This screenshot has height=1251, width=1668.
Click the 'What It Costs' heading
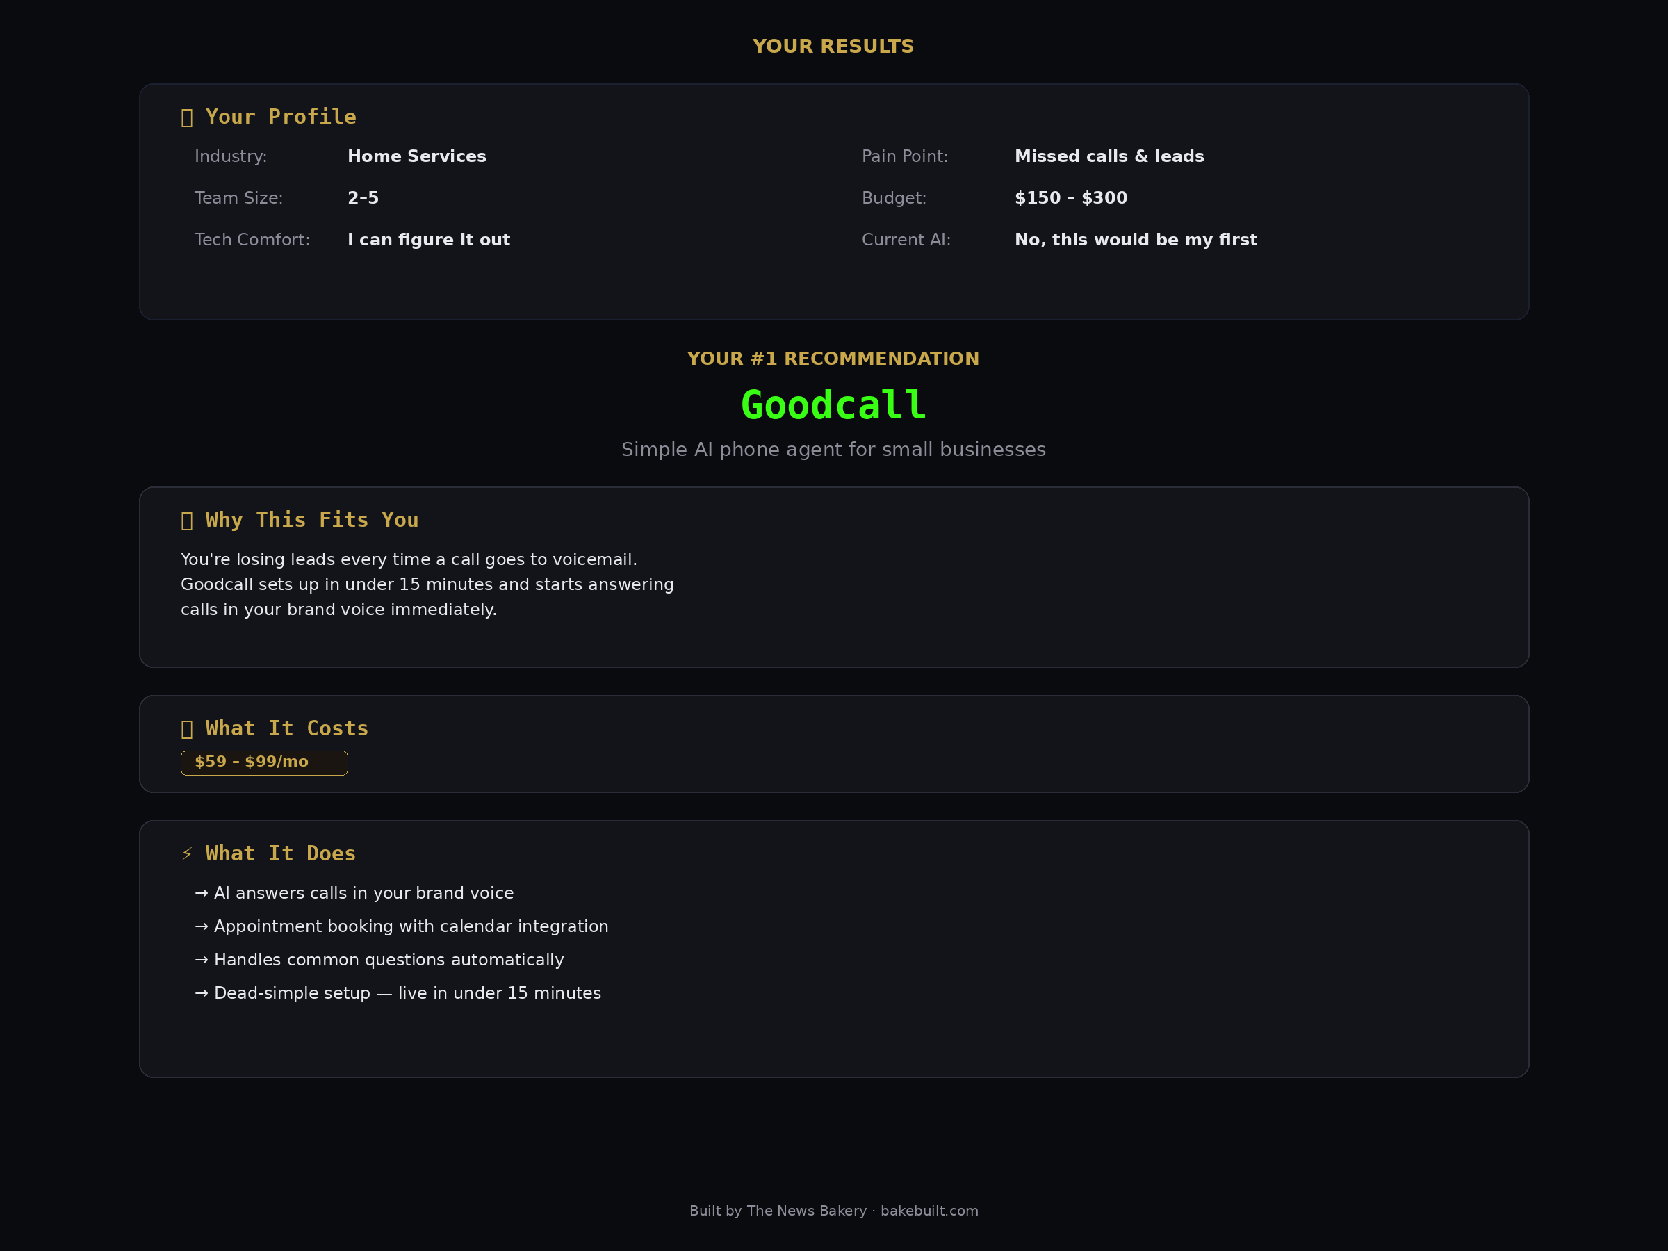(286, 728)
